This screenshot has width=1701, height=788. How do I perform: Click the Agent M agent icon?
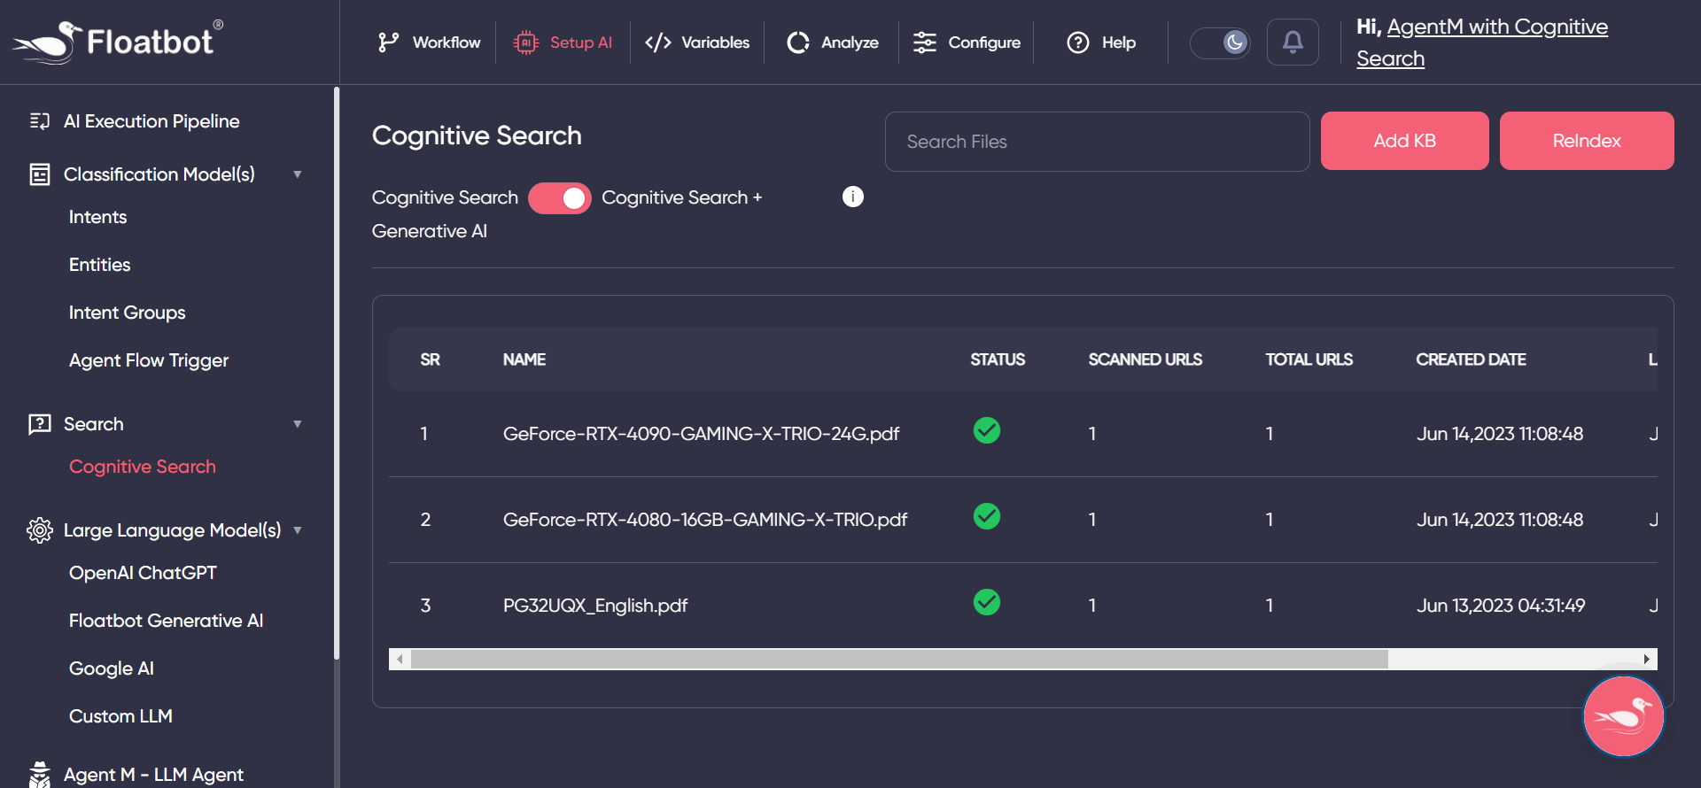(x=40, y=775)
